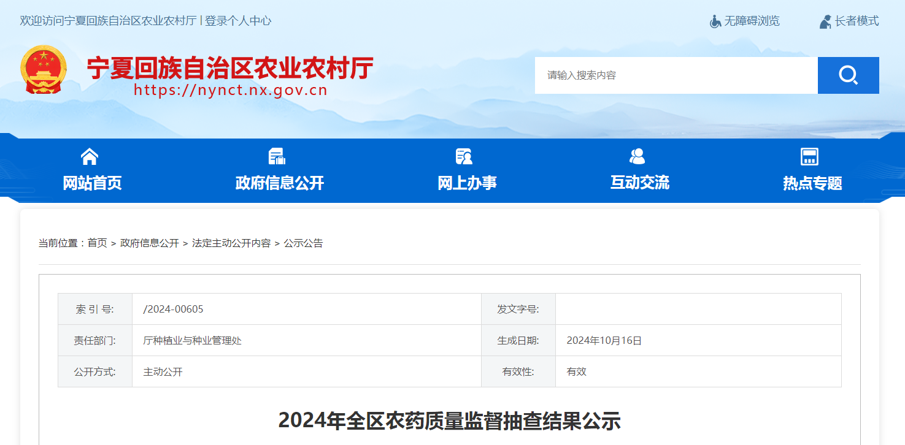This screenshot has height=445, width=905.
Task: Focus the 请输入搜索内容 search field
Action: pos(676,75)
